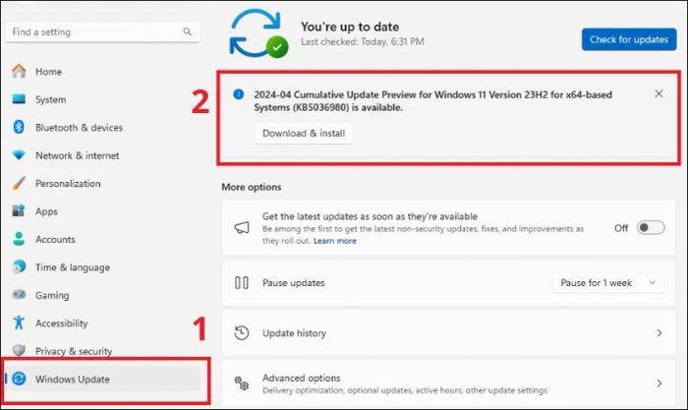Open Update history row

tap(449, 332)
